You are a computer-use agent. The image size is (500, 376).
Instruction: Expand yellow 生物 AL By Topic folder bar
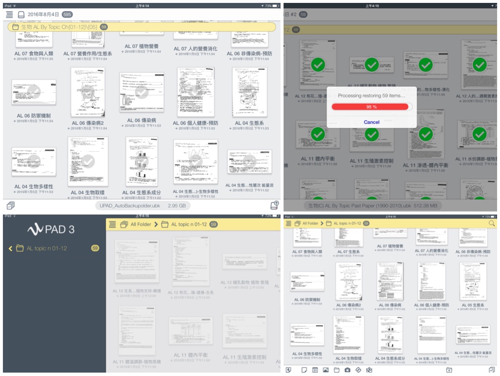tap(142, 27)
